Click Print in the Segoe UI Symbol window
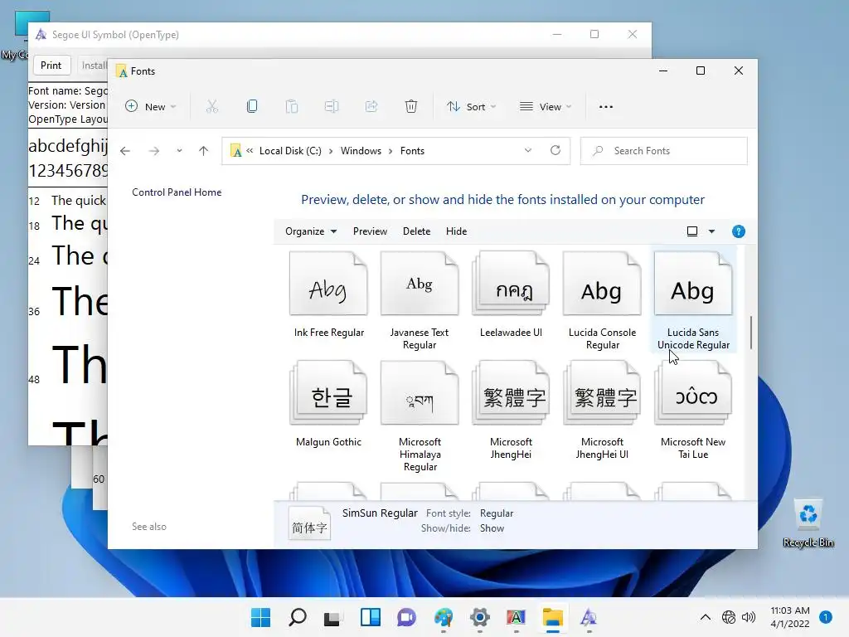849x637 pixels. pos(51,66)
